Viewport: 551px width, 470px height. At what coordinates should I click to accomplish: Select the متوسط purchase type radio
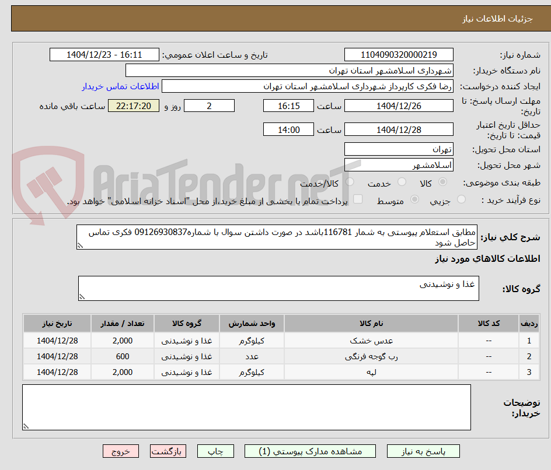coord(414,199)
